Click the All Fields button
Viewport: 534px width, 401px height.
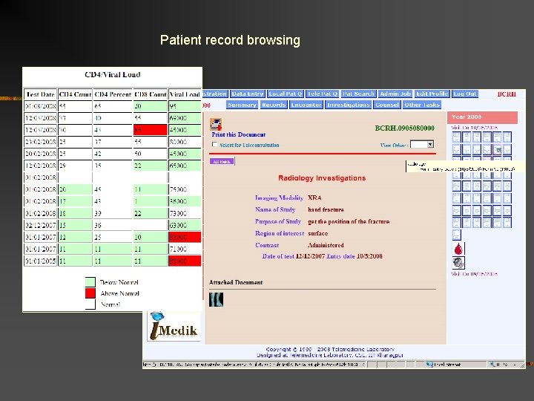pyautogui.click(x=222, y=161)
